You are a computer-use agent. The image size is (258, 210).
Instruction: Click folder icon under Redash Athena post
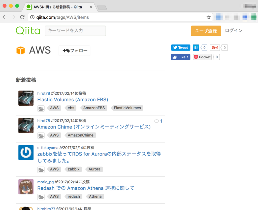(41, 197)
